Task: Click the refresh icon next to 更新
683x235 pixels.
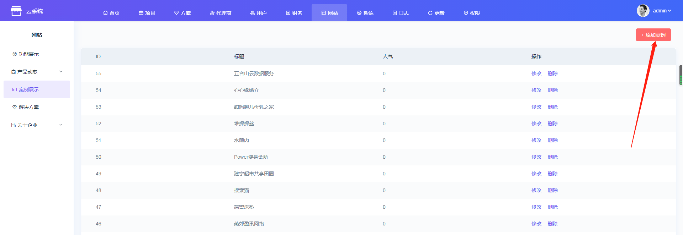Action: pyautogui.click(x=430, y=13)
